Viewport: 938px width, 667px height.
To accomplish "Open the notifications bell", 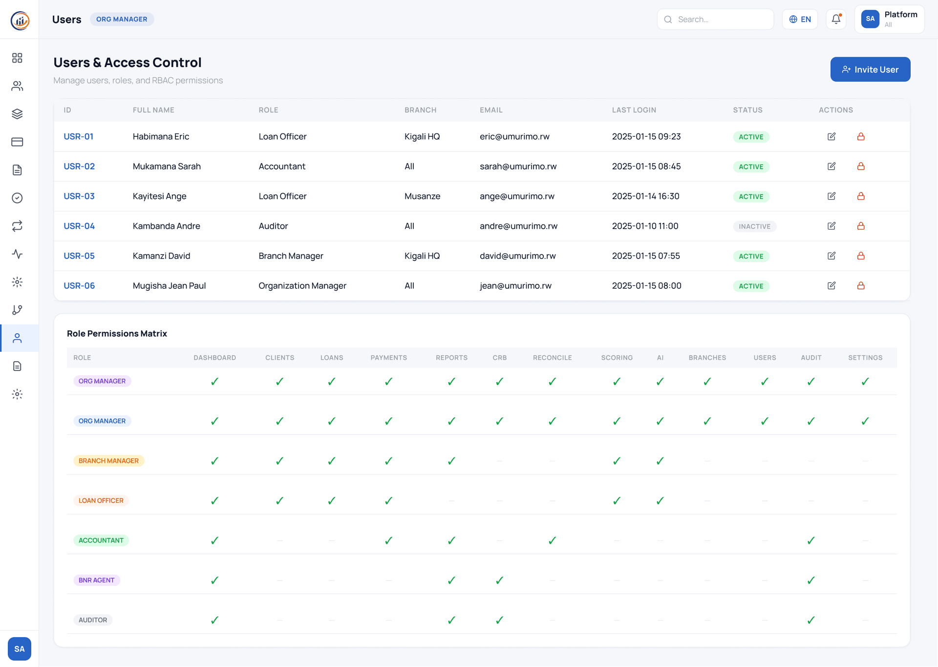I will (x=836, y=19).
